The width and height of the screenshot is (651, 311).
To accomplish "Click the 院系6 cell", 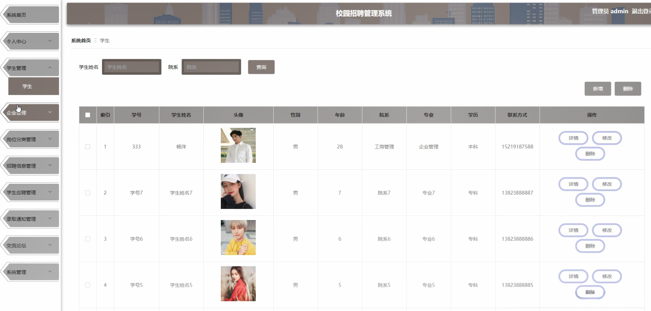I will tap(384, 239).
